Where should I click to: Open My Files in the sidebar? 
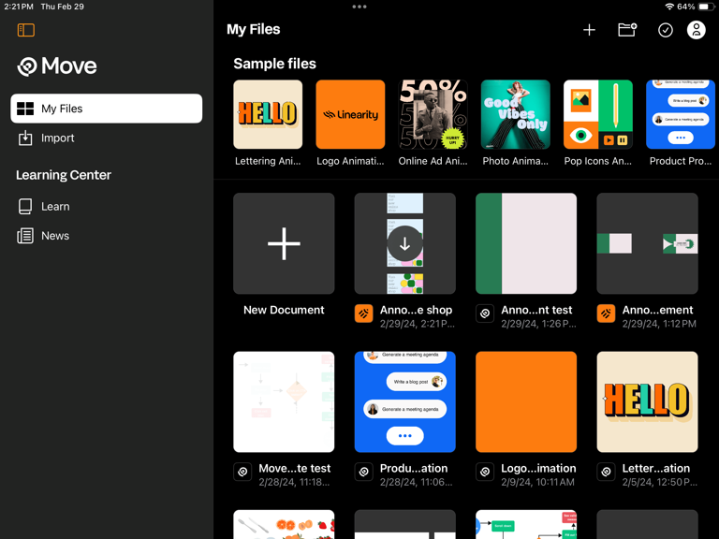[107, 109]
